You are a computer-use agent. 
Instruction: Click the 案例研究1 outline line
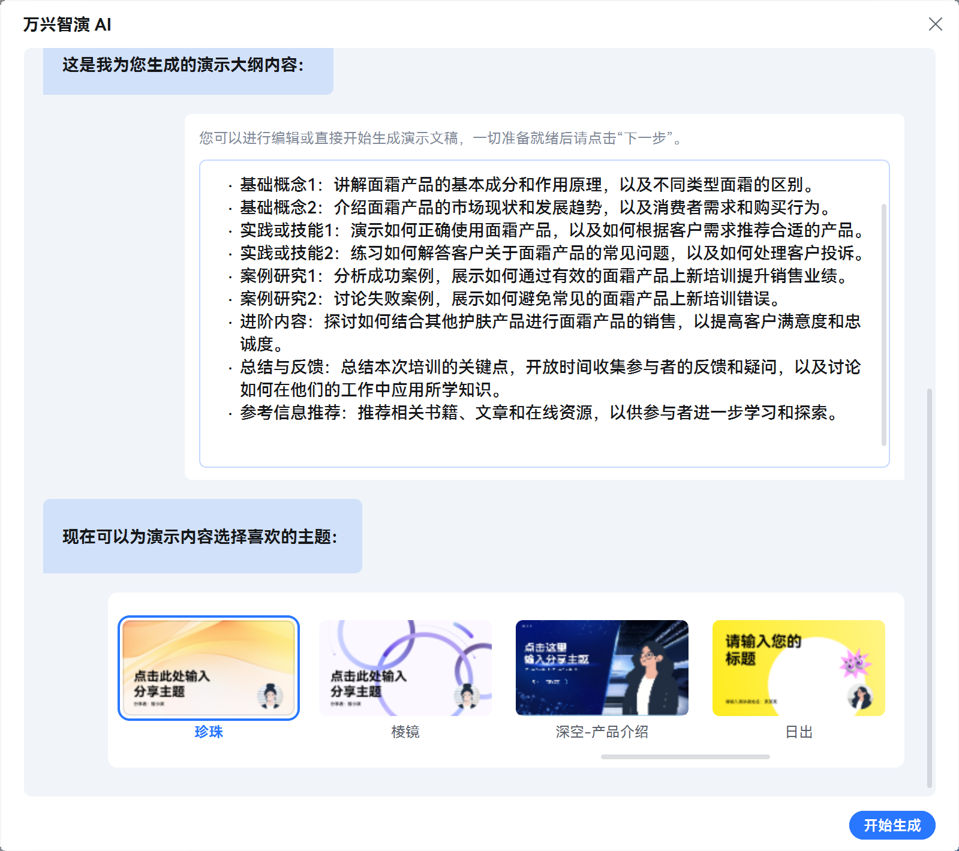coord(545,275)
